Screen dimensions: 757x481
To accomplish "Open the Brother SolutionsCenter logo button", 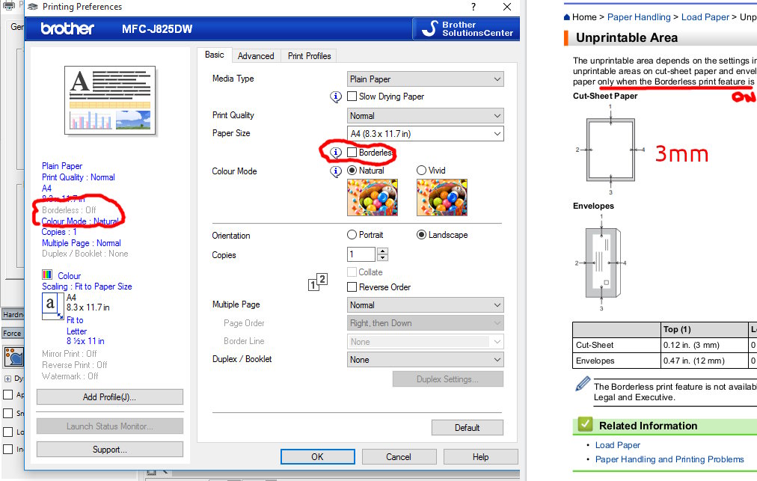I will pyautogui.click(x=466, y=28).
